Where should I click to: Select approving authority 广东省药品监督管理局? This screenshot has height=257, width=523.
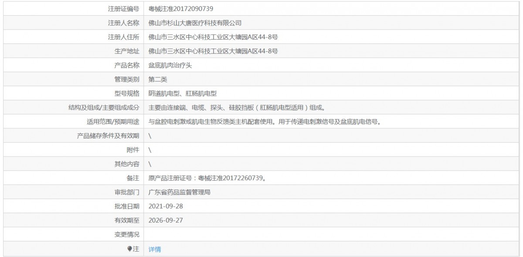(180, 192)
